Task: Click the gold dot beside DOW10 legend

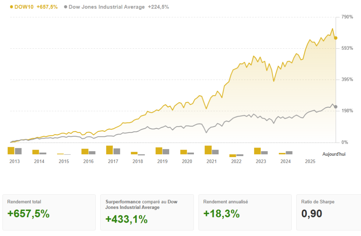Action: [12, 7]
